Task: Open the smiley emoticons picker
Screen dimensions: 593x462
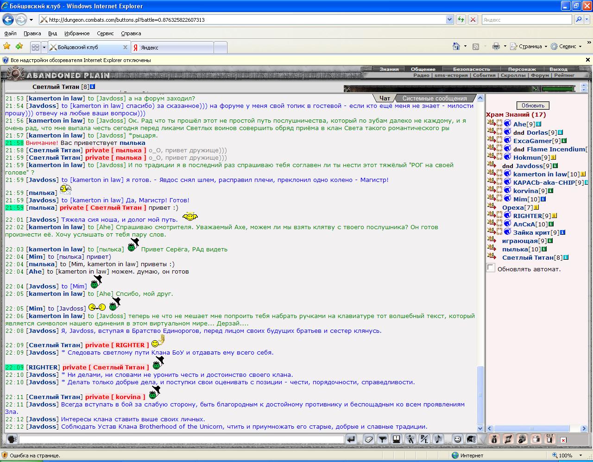Action: pos(457,439)
